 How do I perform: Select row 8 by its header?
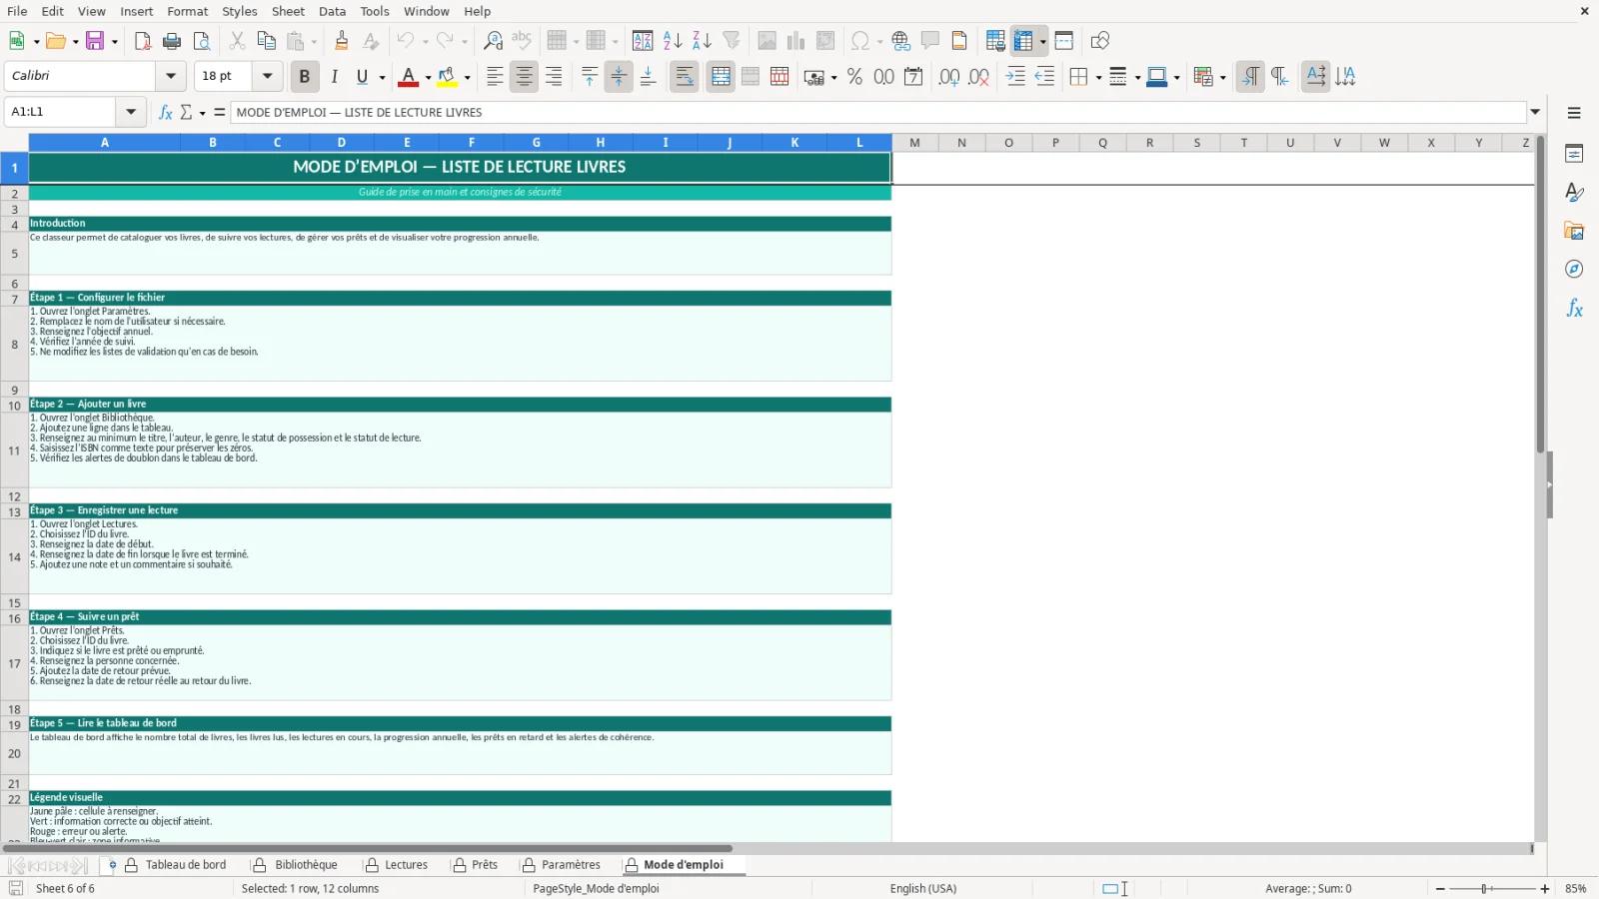pyautogui.click(x=14, y=345)
